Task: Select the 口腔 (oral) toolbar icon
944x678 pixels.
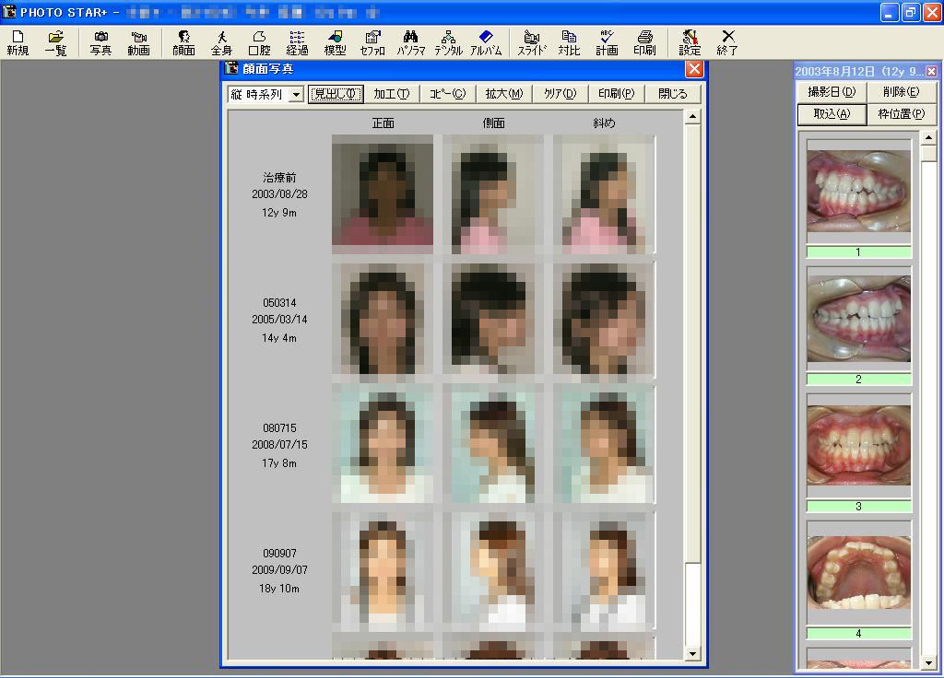Action: (259, 43)
